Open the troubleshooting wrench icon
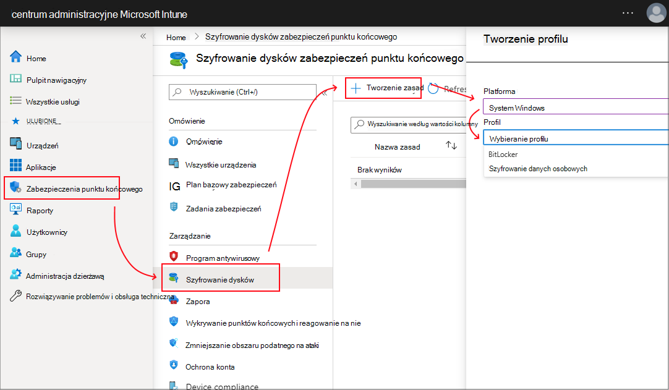 pos(16,295)
